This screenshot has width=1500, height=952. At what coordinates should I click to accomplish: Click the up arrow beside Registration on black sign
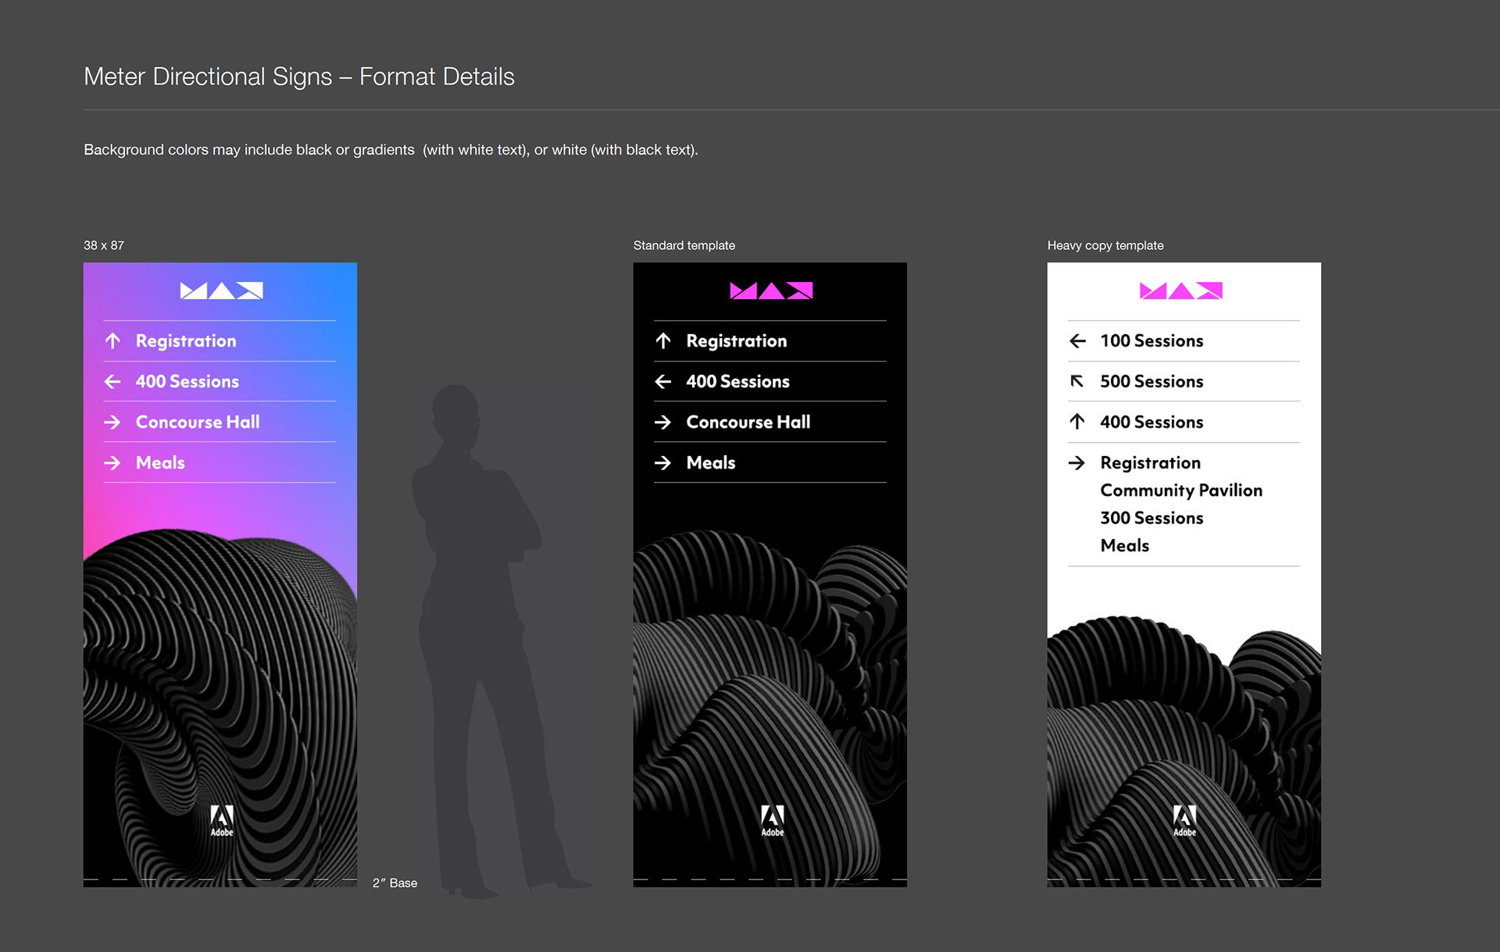663,341
